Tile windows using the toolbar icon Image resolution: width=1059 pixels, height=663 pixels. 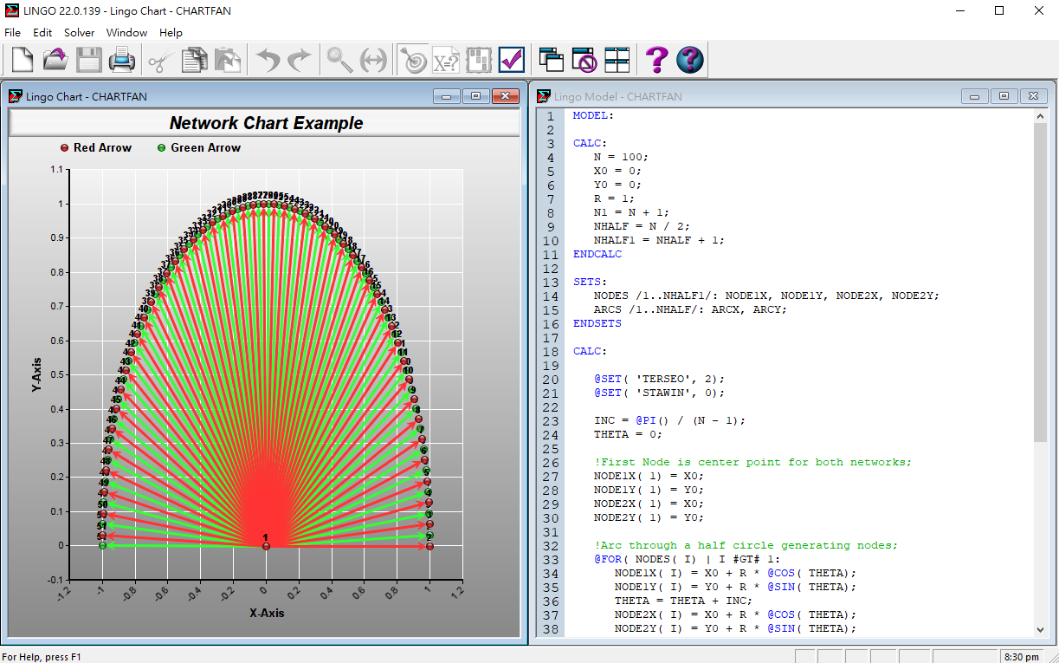click(617, 60)
